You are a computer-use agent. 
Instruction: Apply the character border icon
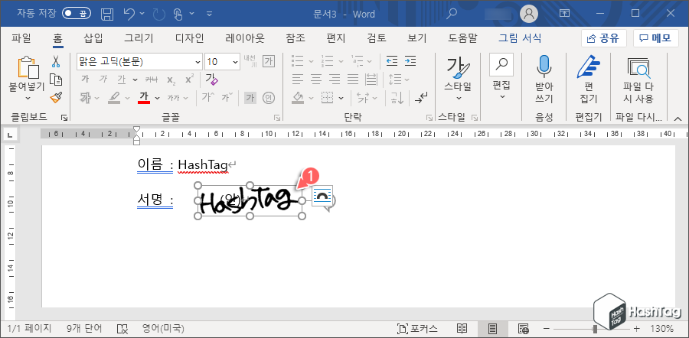[x=269, y=61]
